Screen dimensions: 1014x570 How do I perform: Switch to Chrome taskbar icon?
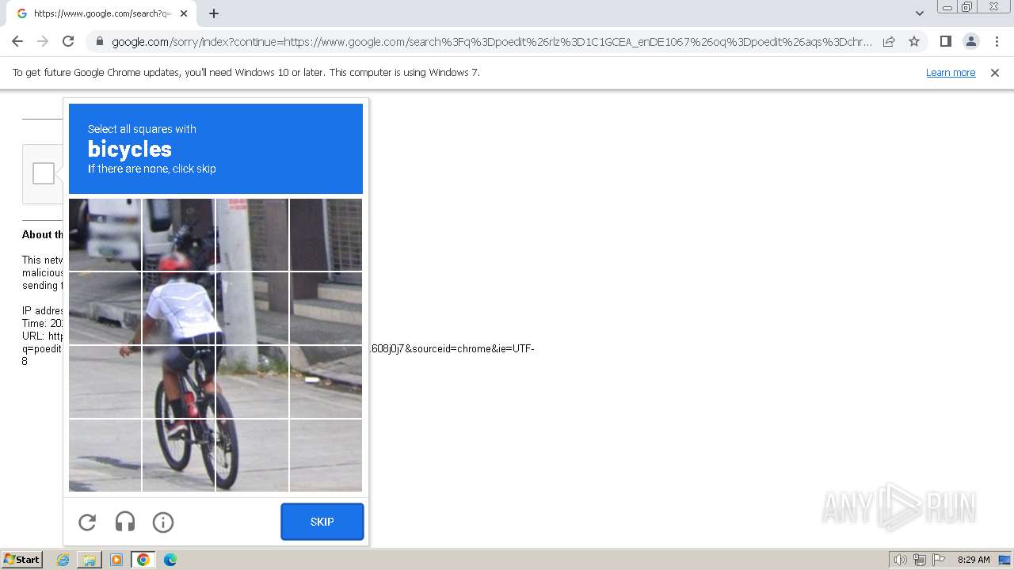coord(143,560)
